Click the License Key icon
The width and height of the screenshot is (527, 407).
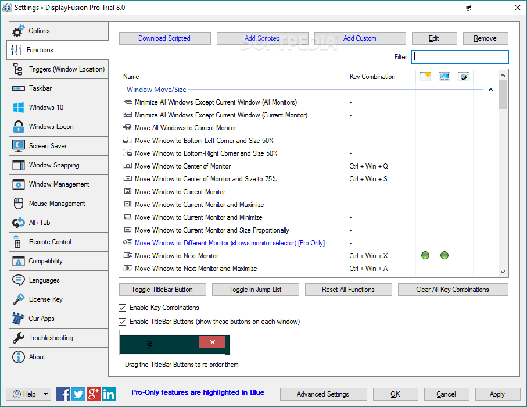(x=19, y=299)
